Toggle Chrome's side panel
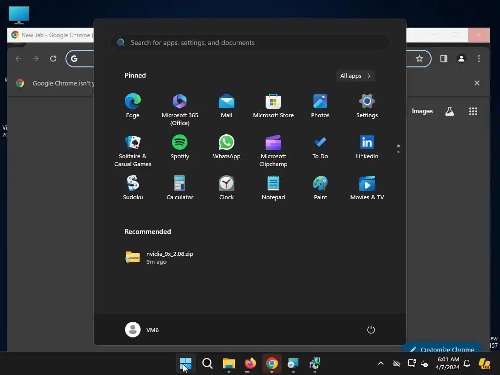The height and width of the screenshot is (375, 500). [444, 59]
